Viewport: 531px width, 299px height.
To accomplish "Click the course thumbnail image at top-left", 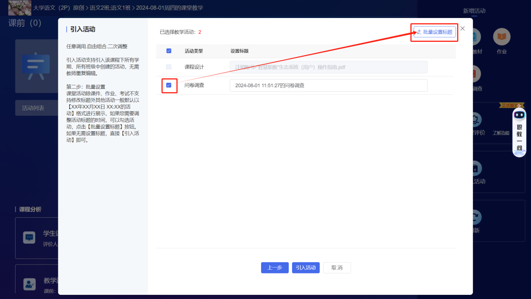I will [x=20, y=8].
